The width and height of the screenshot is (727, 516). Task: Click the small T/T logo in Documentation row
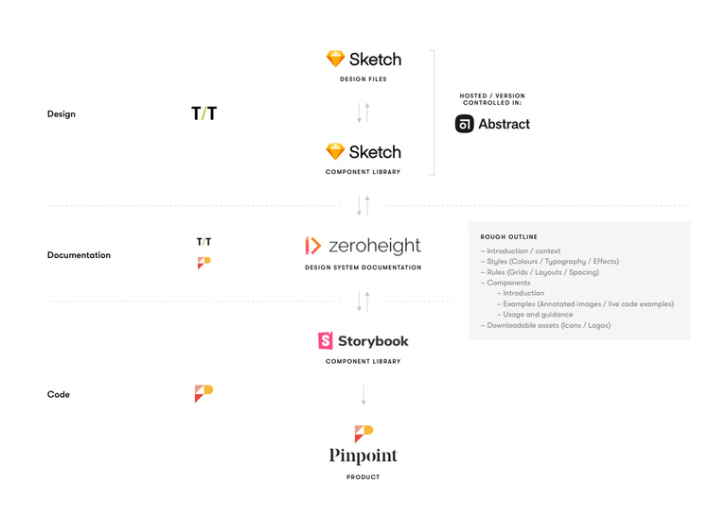pyautogui.click(x=204, y=242)
